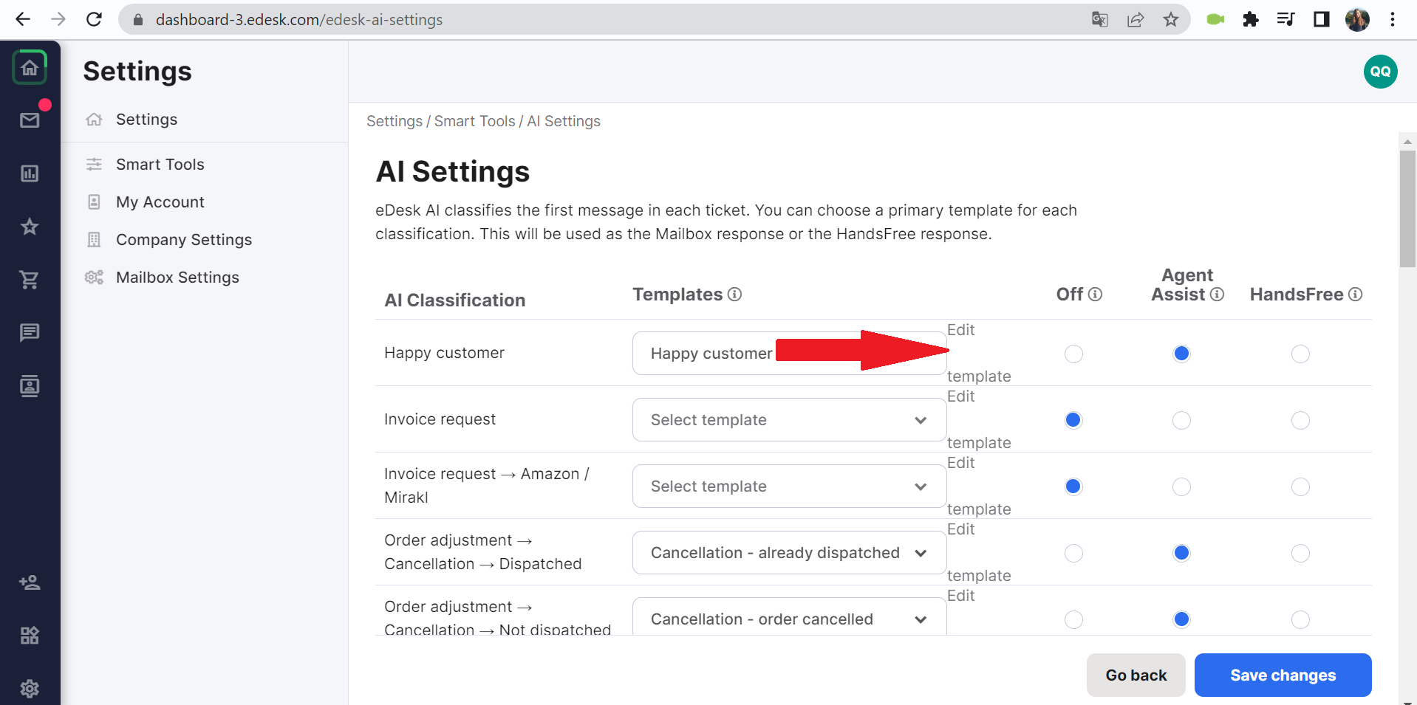The width and height of the screenshot is (1417, 705).
Task: Click the scrollbar up arrow
Action: [1407, 141]
